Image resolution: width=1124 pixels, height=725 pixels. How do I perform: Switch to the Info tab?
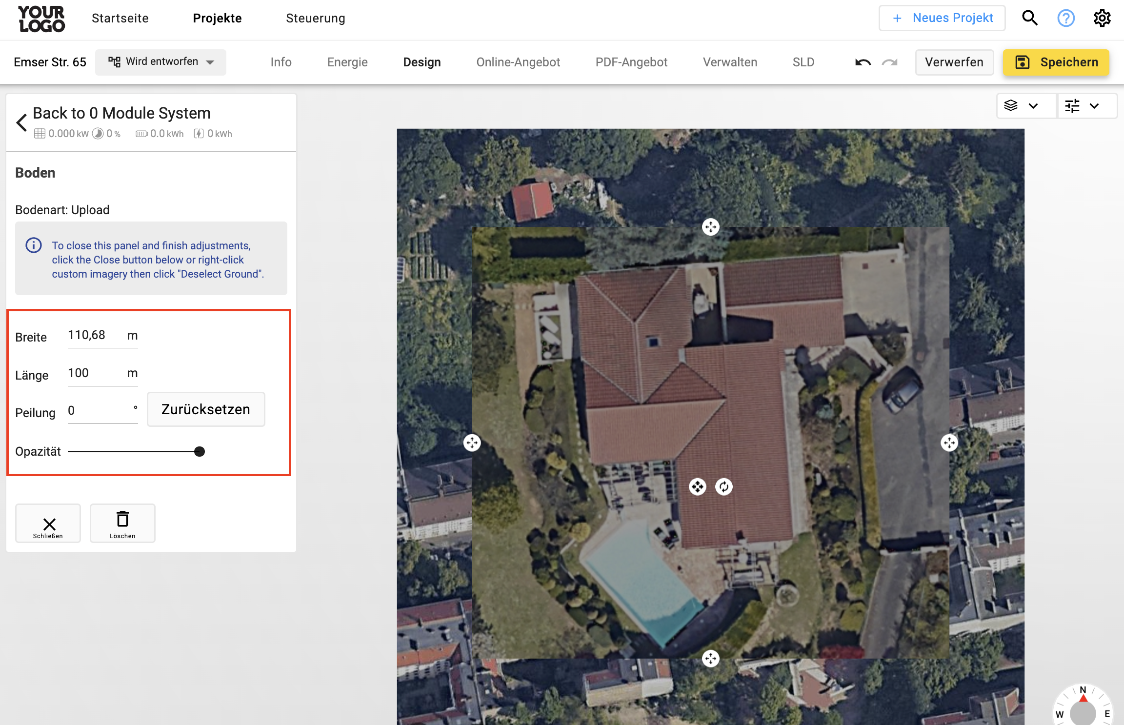[x=281, y=62]
